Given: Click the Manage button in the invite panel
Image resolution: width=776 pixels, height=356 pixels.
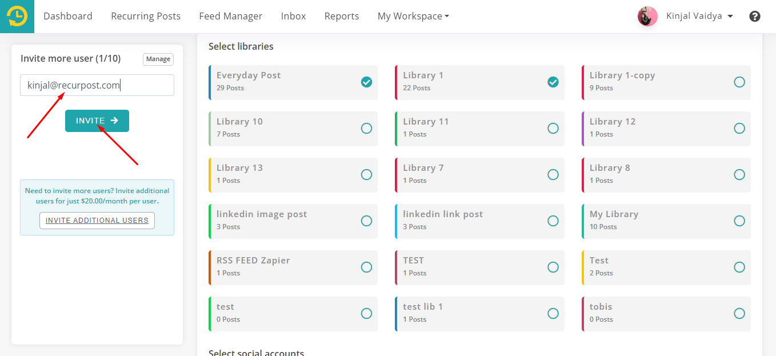Looking at the screenshot, I should [x=158, y=59].
